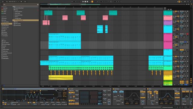Expand the Echo folder
The height and width of the screenshot is (109, 193).
coord(13,22)
